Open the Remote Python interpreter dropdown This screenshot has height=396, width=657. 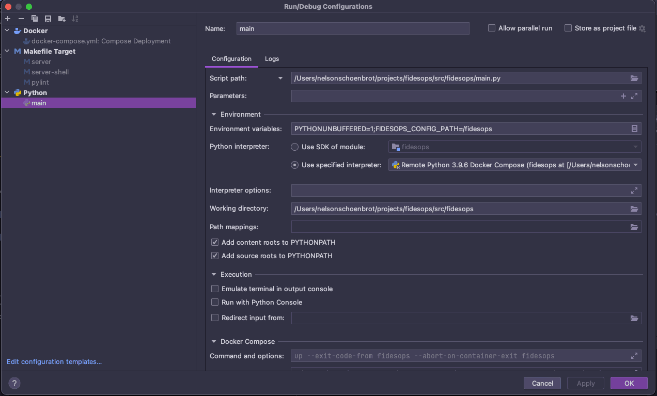coord(515,165)
